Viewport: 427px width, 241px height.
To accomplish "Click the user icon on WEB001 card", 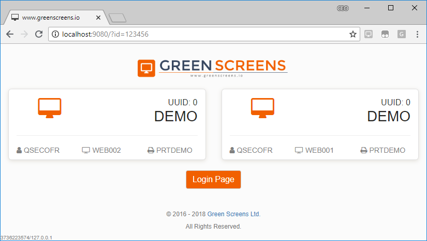I will pos(232,150).
